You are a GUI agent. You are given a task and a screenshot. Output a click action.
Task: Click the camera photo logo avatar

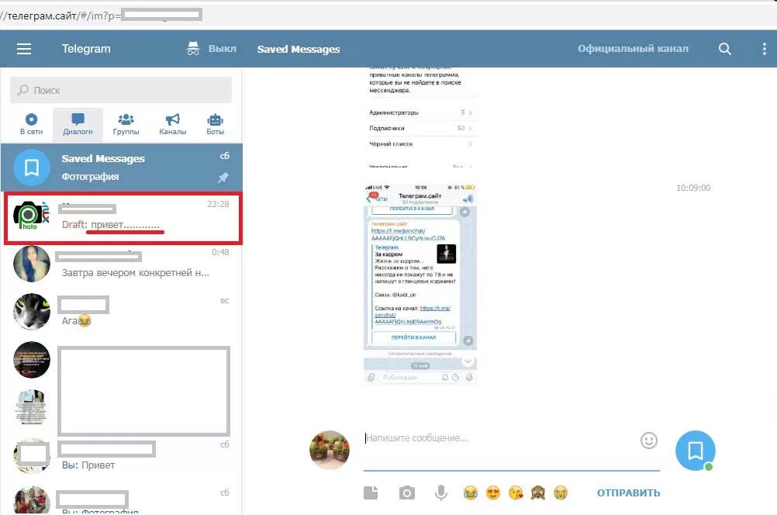click(32, 215)
